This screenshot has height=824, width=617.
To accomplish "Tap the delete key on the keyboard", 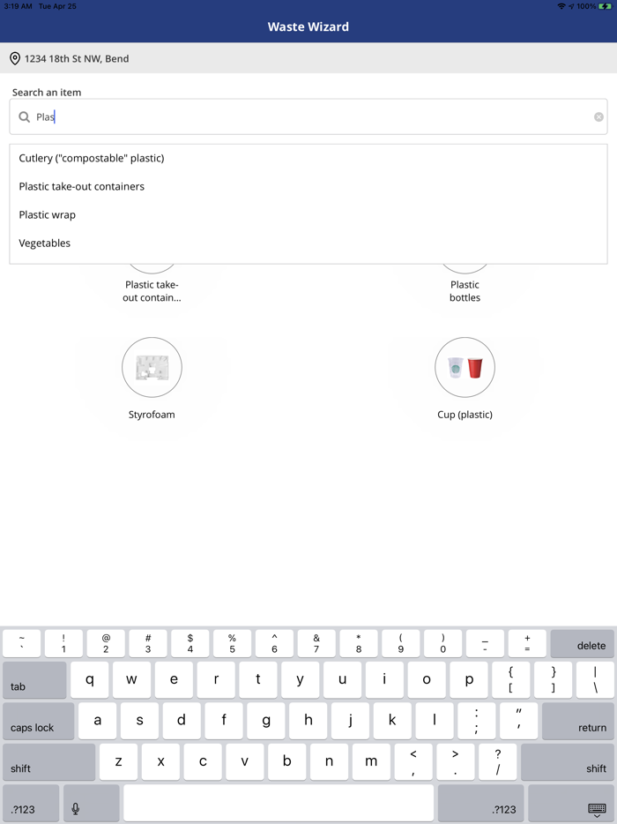I will tap(582, 644).
